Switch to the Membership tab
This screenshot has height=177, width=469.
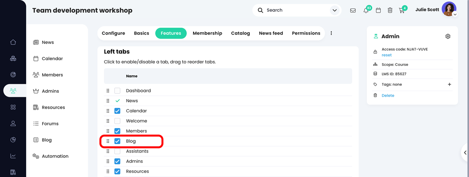(207, 33)
